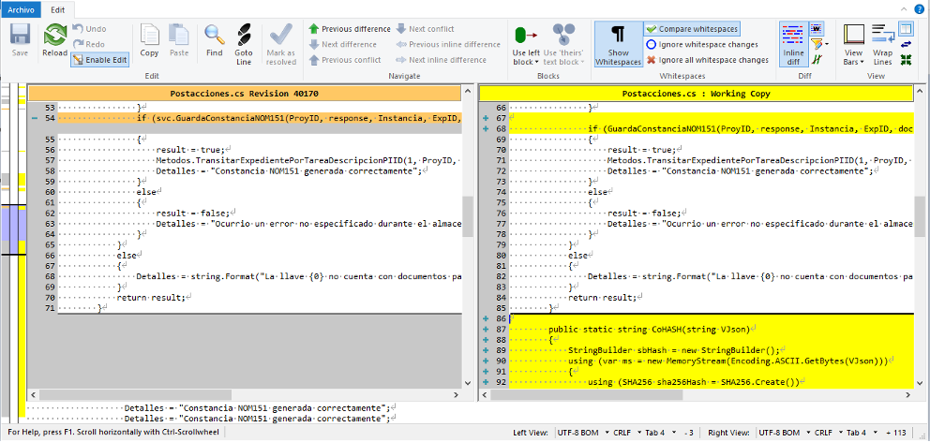
Task: Switch to the Edit ribbon tab
Action: (57, 8)
